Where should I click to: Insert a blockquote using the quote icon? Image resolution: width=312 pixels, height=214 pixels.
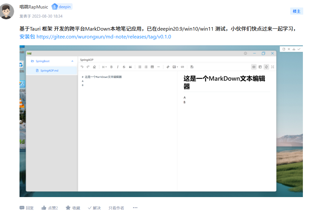(130, 67)
